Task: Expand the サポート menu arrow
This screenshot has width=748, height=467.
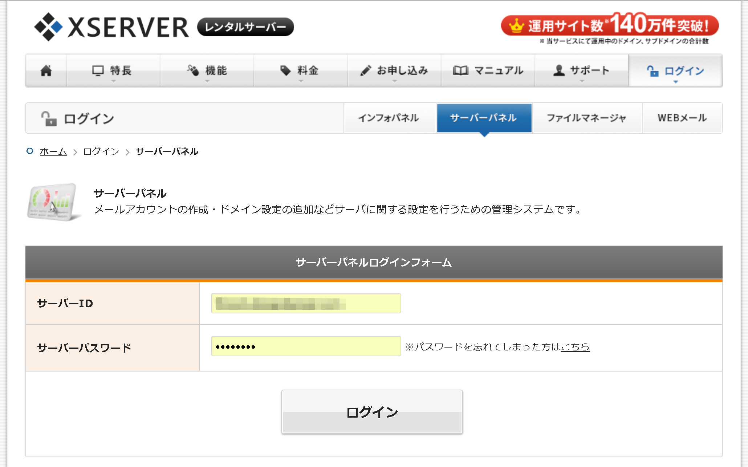Action: tap(582, 81)
